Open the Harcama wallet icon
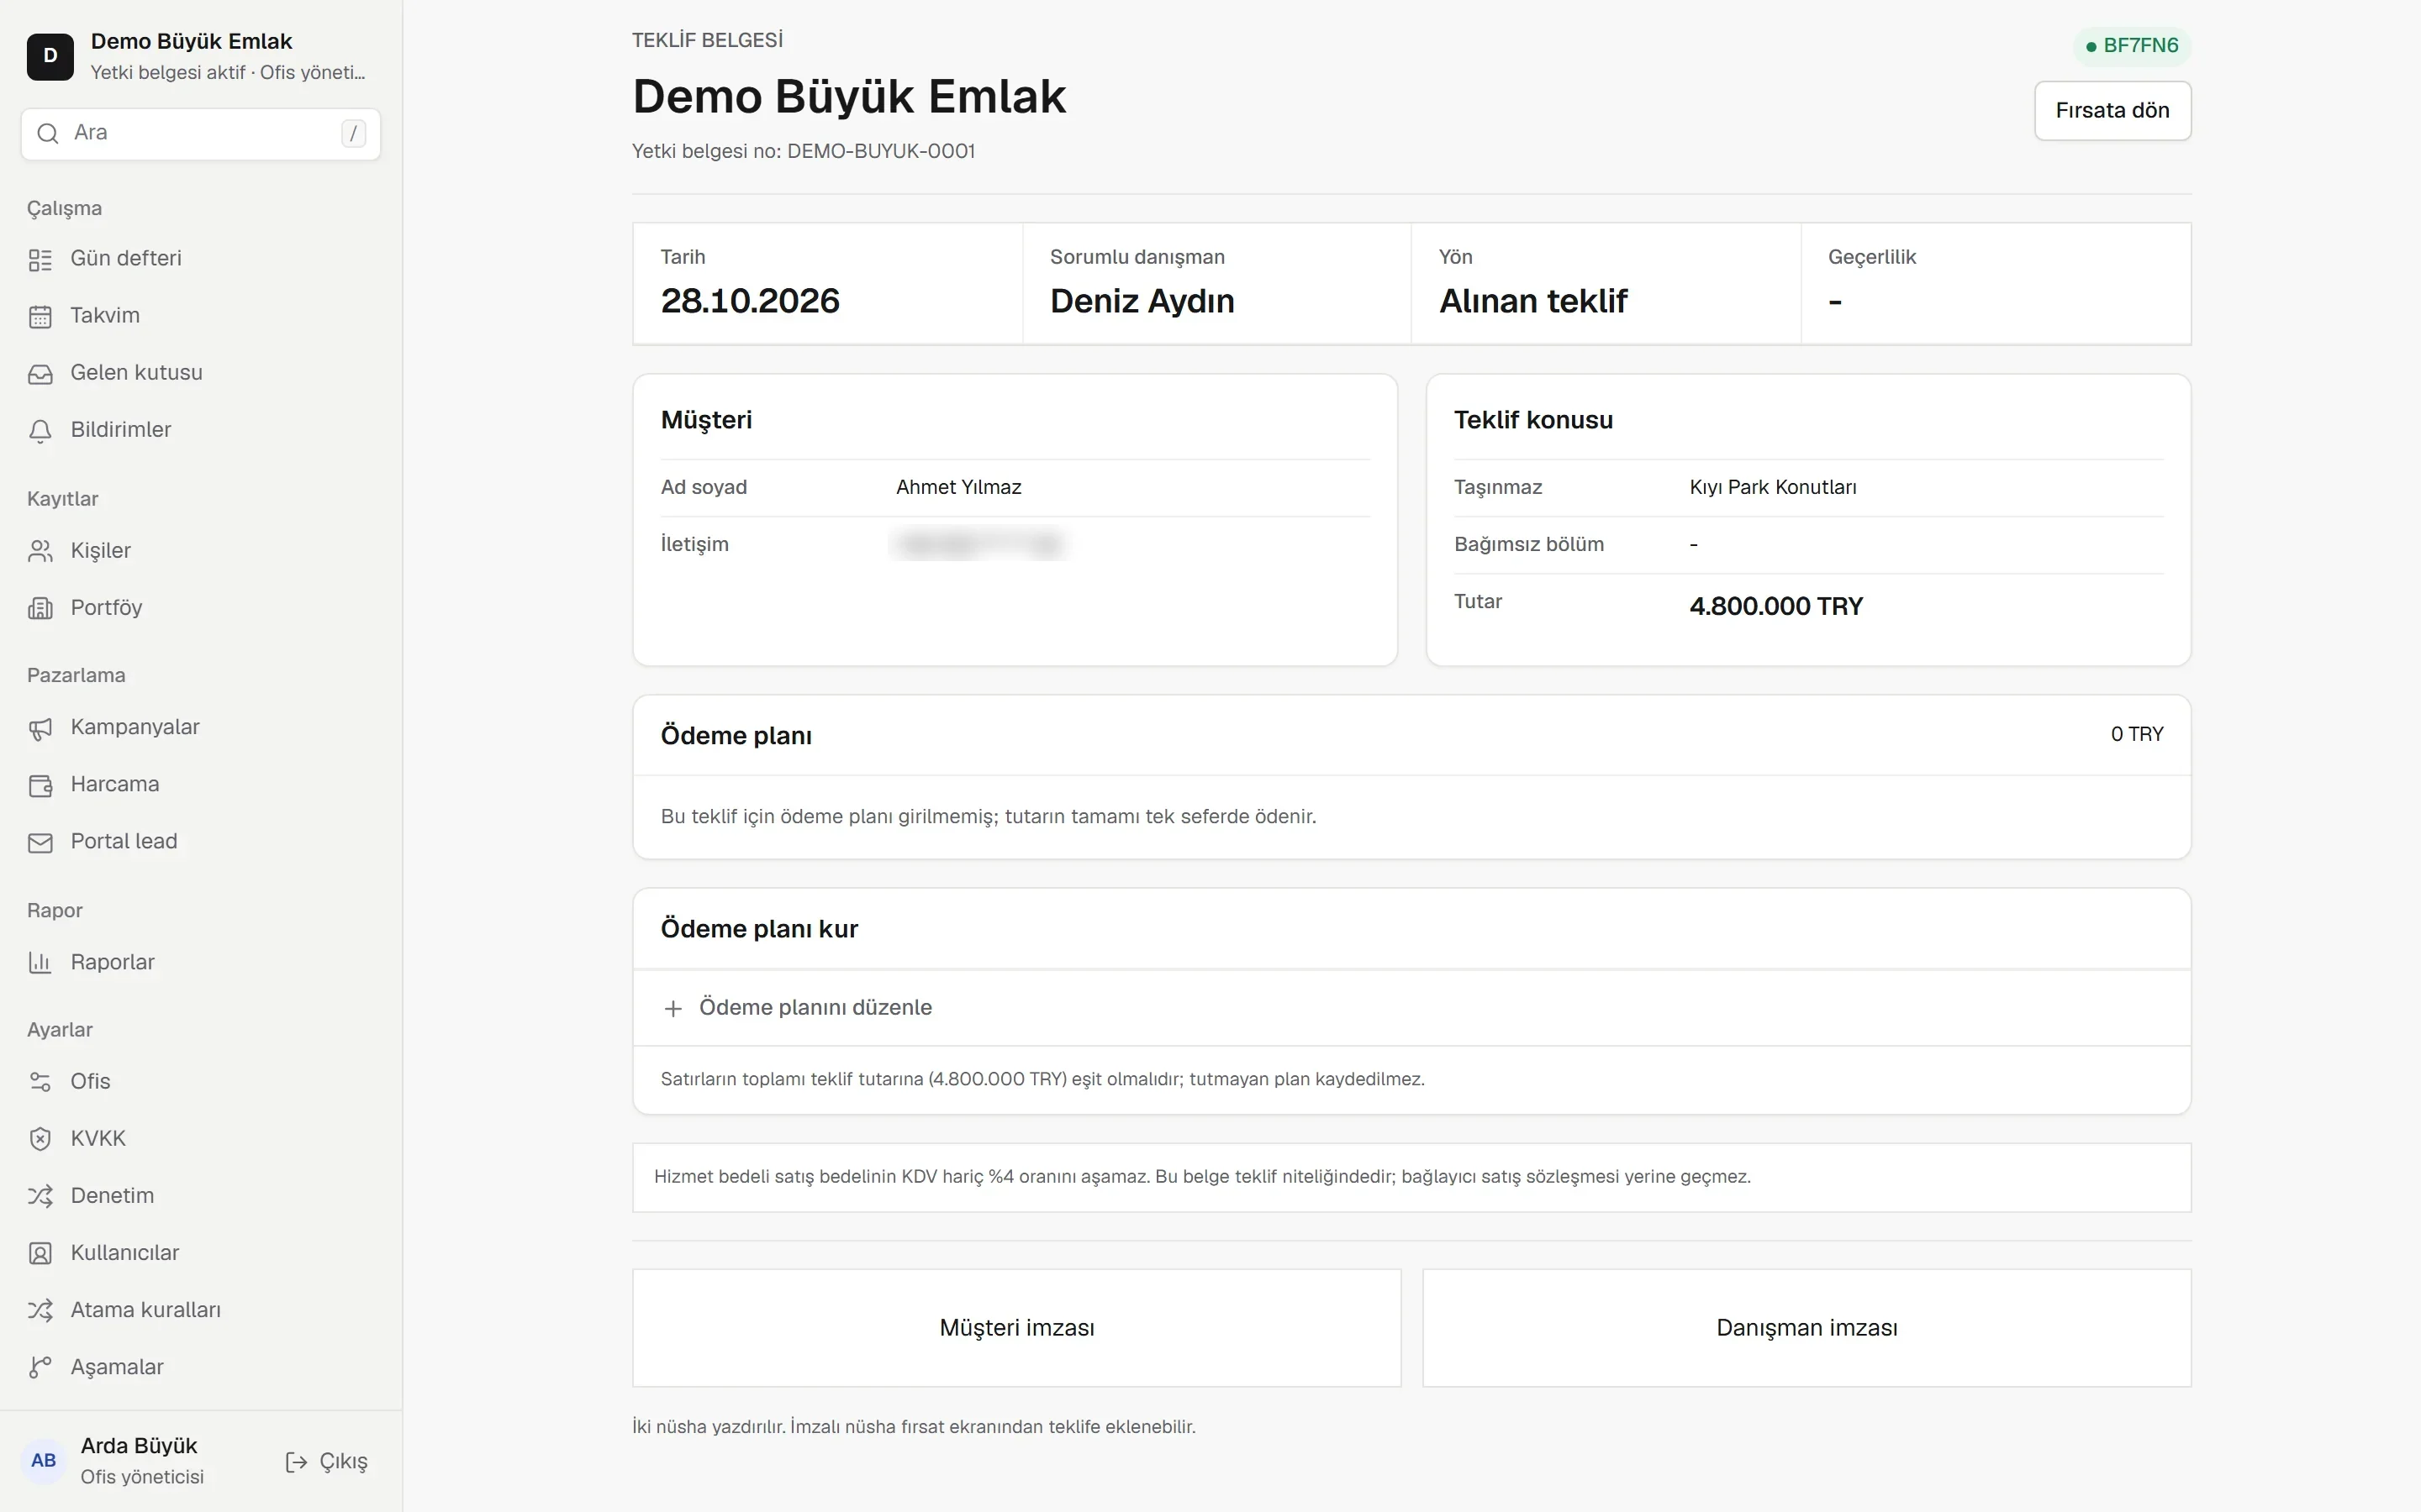 (x=40, y=786)
